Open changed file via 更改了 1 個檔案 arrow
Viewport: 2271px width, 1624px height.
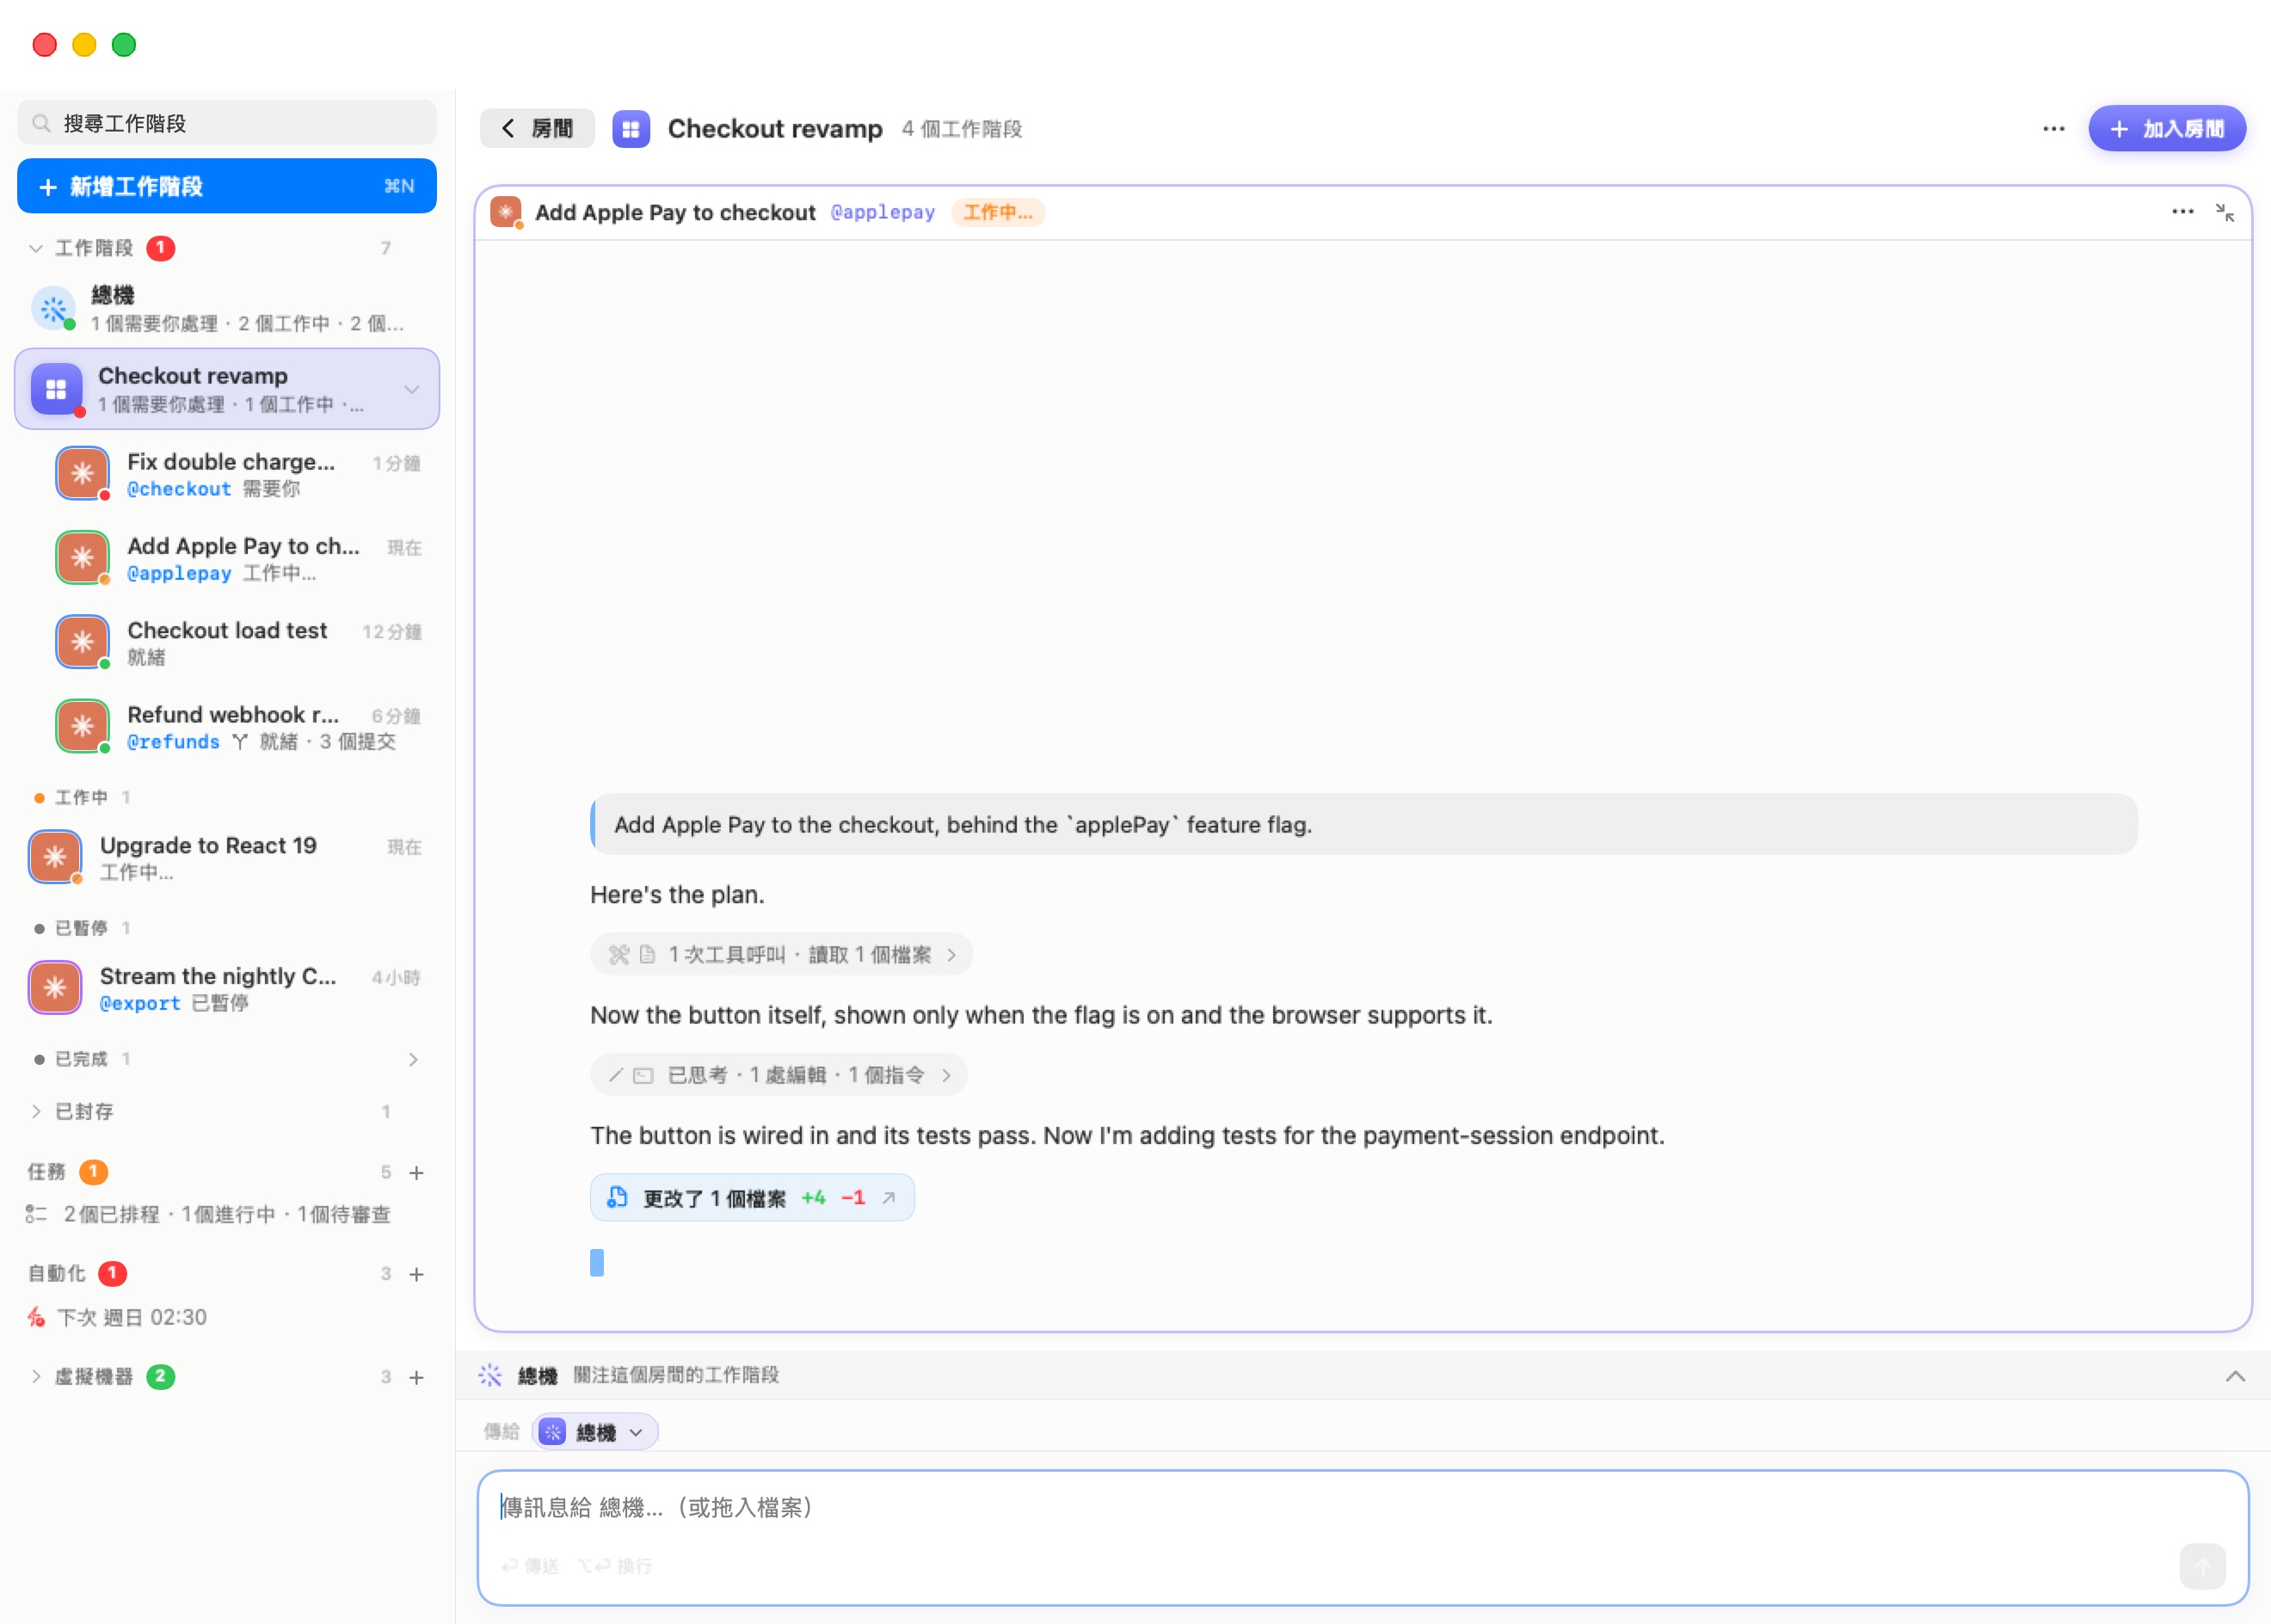tap(888, 1198)
